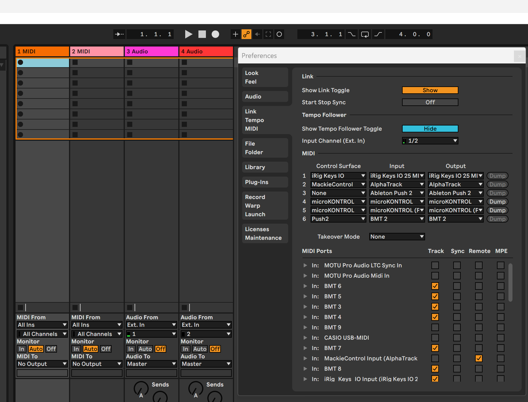The width and height of the screenshot is (528, 402).
Task: Open the Input Channel 1/2 dropdown
Action: [x=430, y=141]
